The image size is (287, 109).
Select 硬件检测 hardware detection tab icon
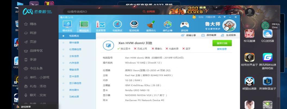pos(84,26)
